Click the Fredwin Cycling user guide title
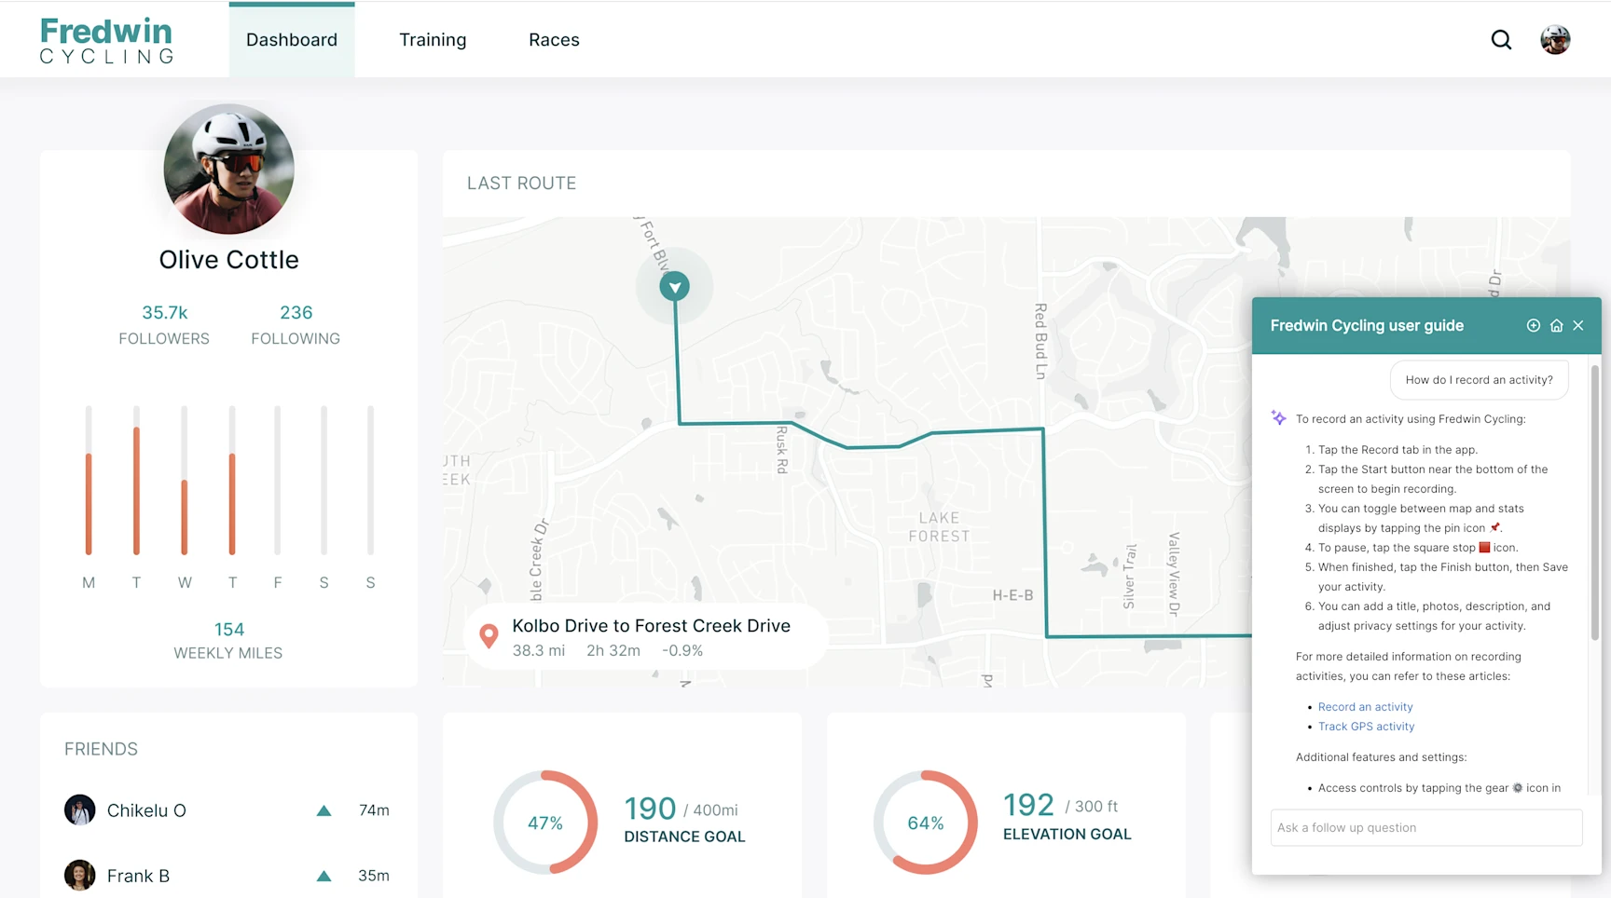Image resolution: width=1611 pixels, height=898 pixels. (1367, 325)
